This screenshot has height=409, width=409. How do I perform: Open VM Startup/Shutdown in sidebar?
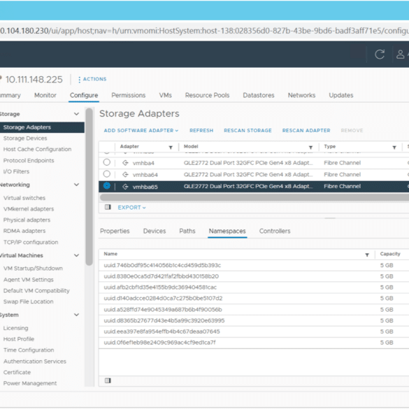pyautogui.click(x=33, y=268)
